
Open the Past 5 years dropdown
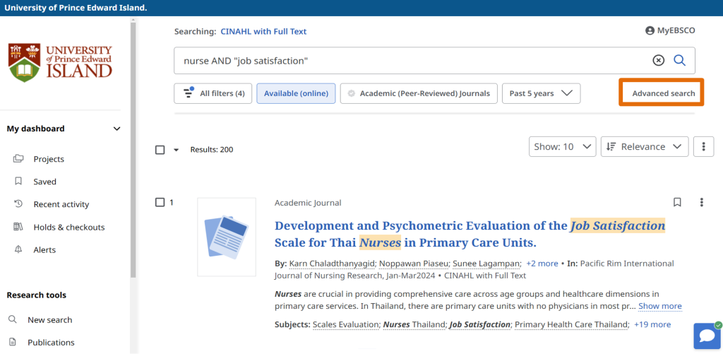coord(541,93)
